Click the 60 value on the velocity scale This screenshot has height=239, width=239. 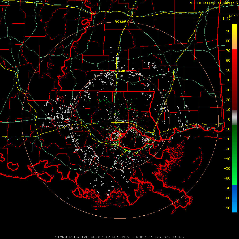pos(228,60)
